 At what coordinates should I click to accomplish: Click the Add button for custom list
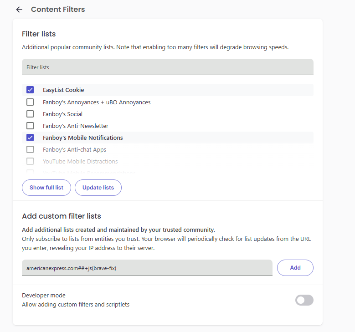tap(295, 268)
